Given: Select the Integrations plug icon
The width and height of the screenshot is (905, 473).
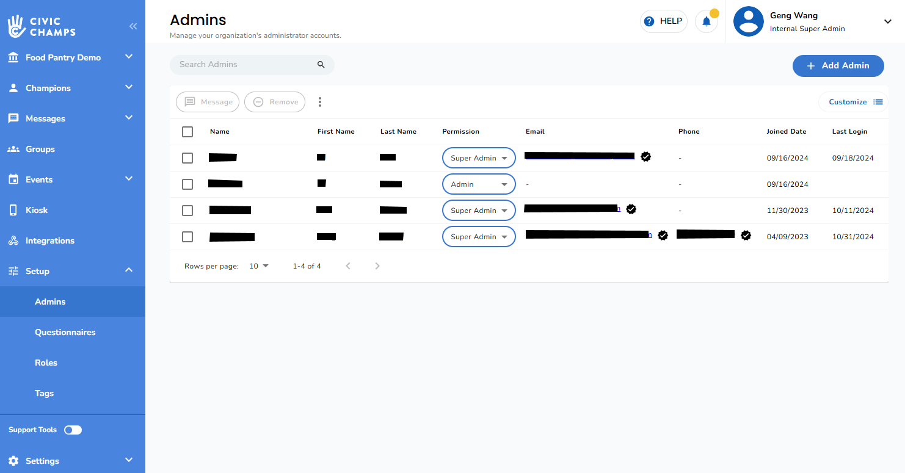Looking at the screenshot, I should [x=13, y=240].
